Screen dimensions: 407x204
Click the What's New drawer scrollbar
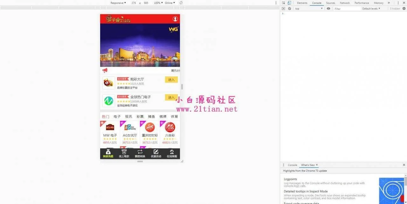tap(405, 181)
